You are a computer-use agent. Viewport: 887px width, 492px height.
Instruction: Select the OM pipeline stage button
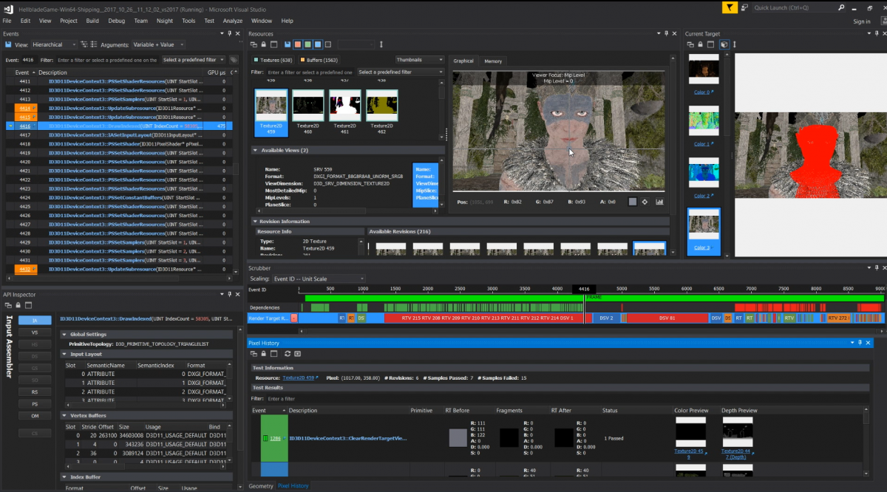coord(35,416)
